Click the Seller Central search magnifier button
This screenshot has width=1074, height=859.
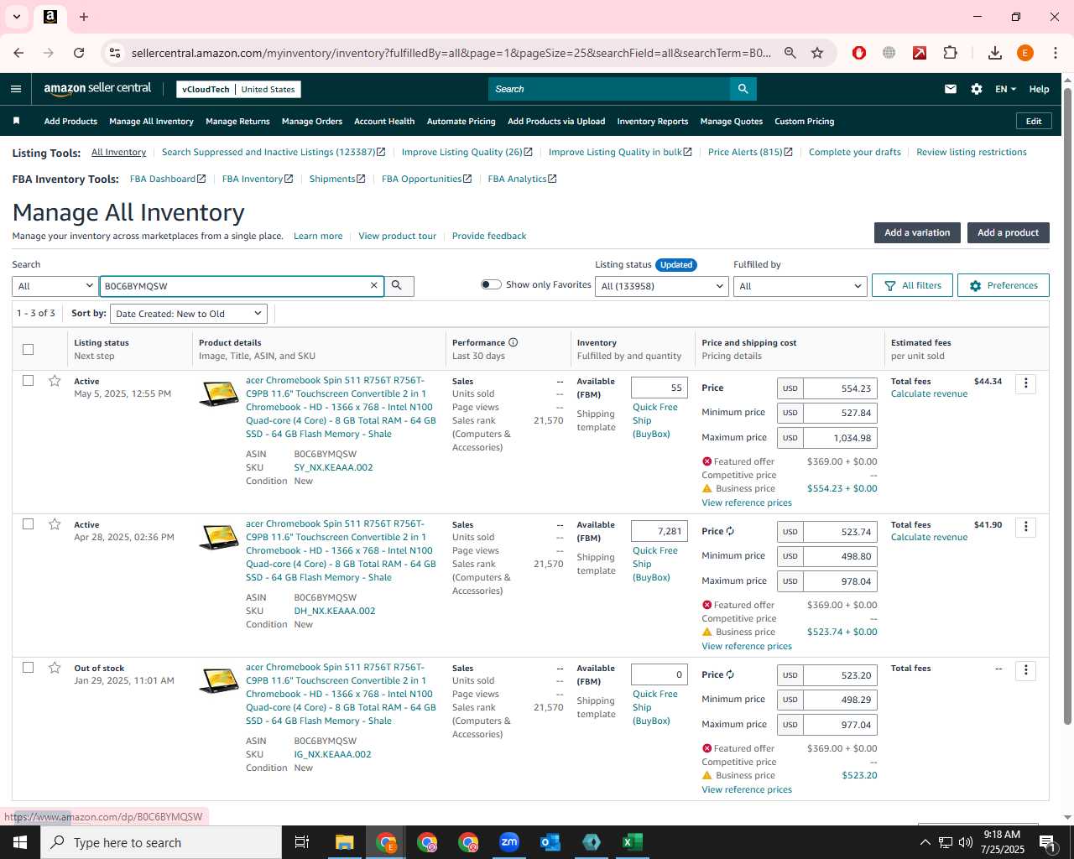(743, 89)
